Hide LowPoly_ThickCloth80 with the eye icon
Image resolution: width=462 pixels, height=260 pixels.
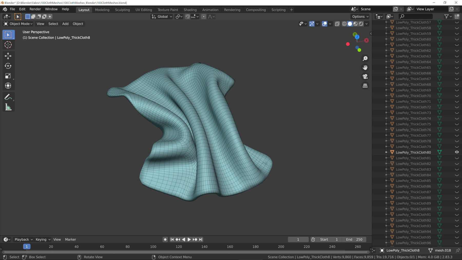[457, 152]
